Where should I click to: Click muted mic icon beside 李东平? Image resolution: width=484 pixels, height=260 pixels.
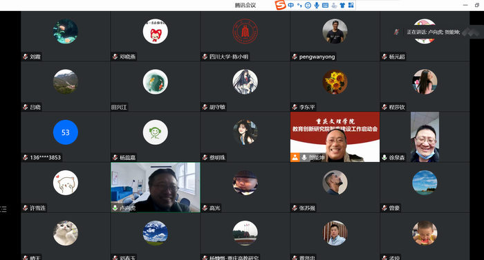[295, 107]
